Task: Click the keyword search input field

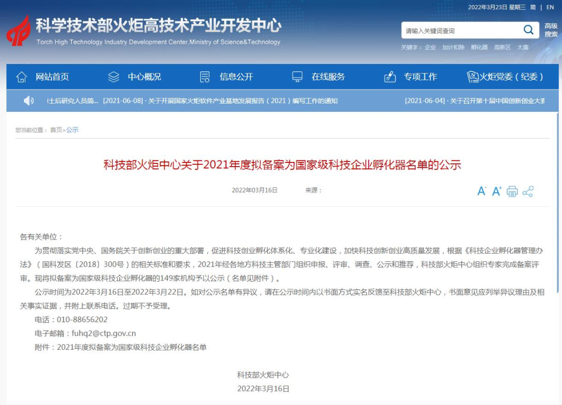Action: coord(461,31)
